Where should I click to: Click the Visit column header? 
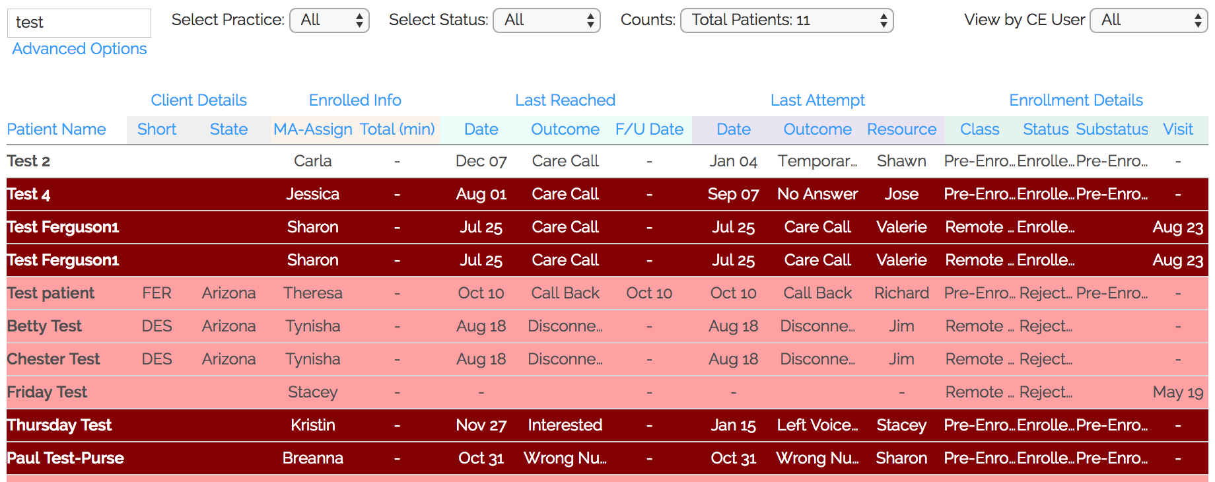(1178, 129)
